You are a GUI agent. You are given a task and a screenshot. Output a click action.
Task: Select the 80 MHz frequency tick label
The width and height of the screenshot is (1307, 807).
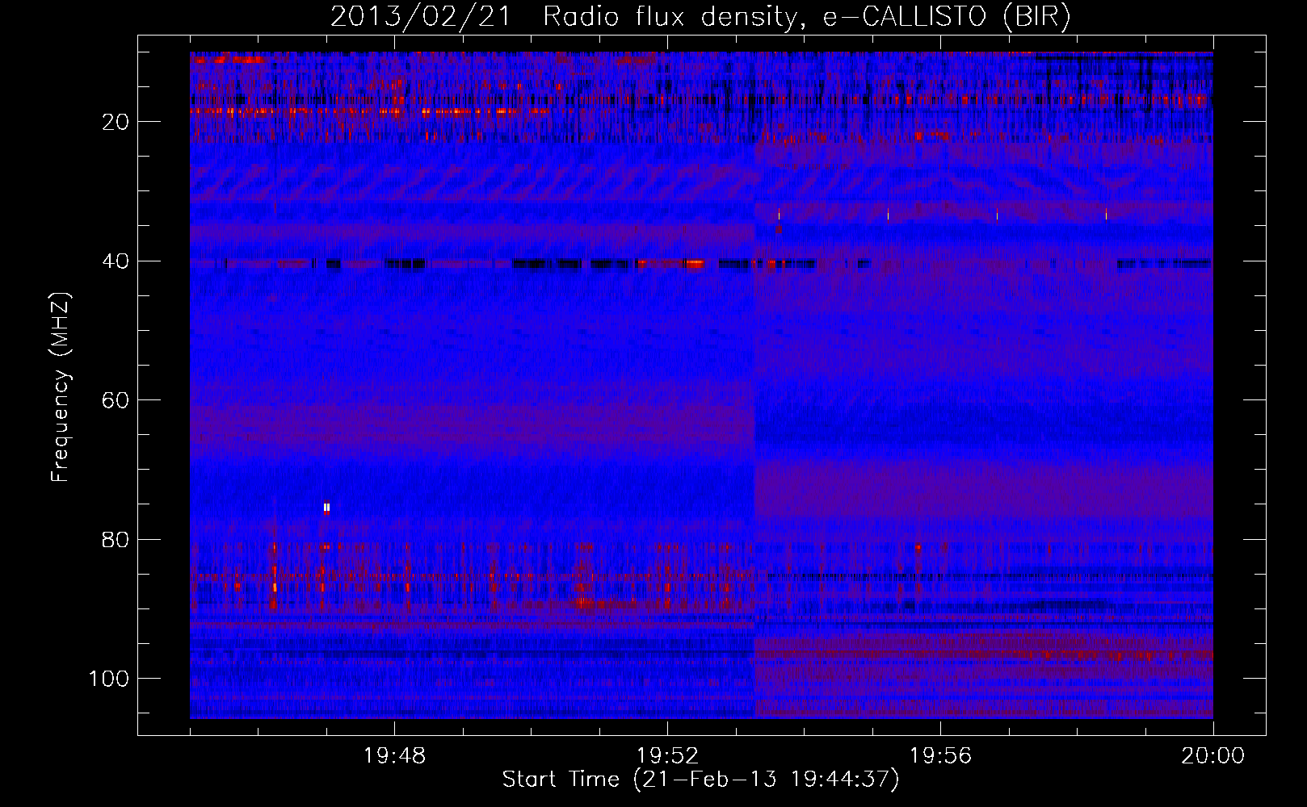pyautogui.click(x=116, y=540)
